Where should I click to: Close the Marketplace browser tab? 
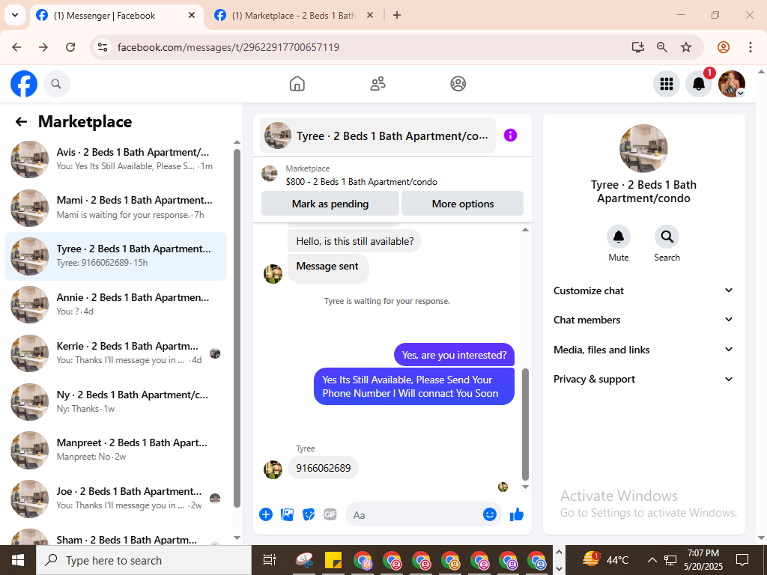[370, 16]
